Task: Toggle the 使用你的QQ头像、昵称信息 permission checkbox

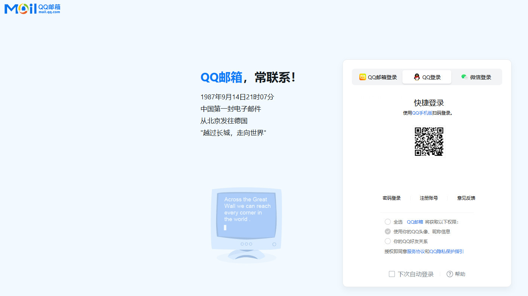Action: click(388, 231)
